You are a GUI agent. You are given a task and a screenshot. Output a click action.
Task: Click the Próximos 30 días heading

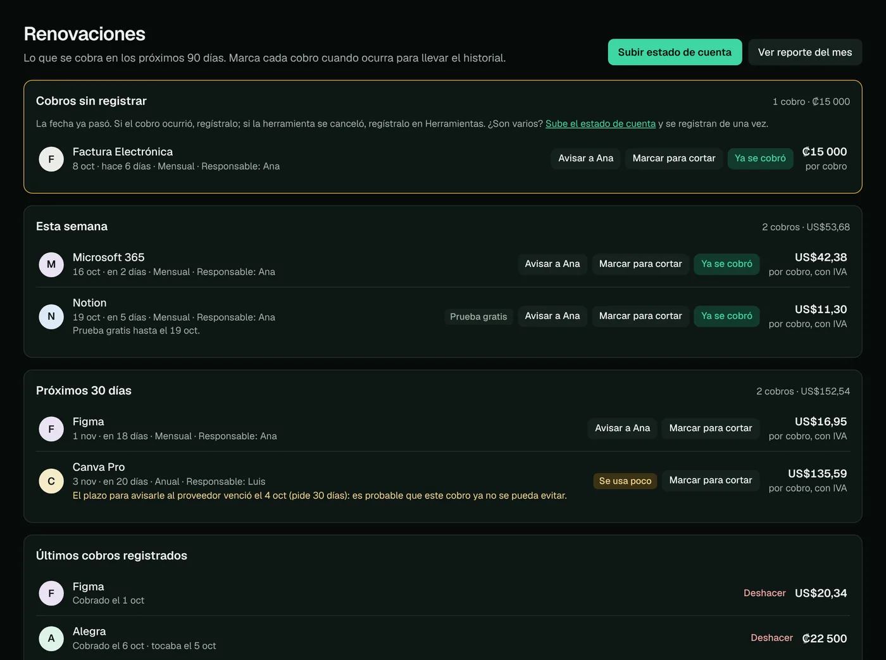pyautogui.click(x=84, y=390)
